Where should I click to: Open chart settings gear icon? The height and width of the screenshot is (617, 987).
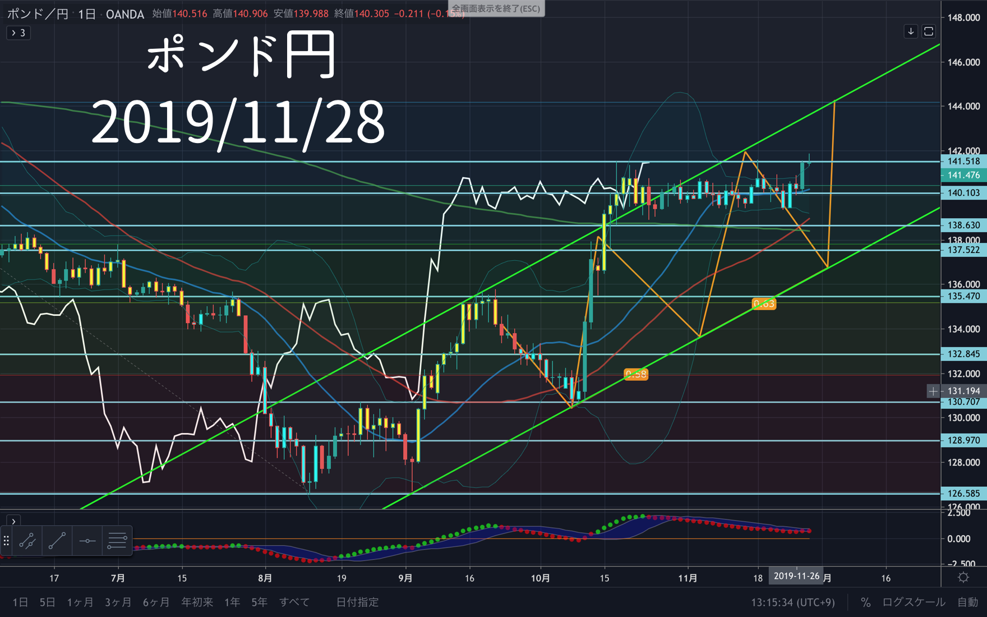963,577
